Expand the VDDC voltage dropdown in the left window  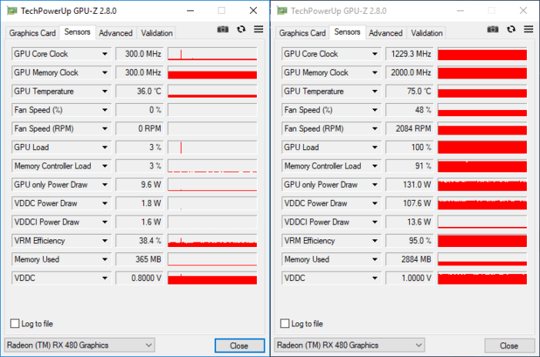pyautogui.click(x=105, y=278)
